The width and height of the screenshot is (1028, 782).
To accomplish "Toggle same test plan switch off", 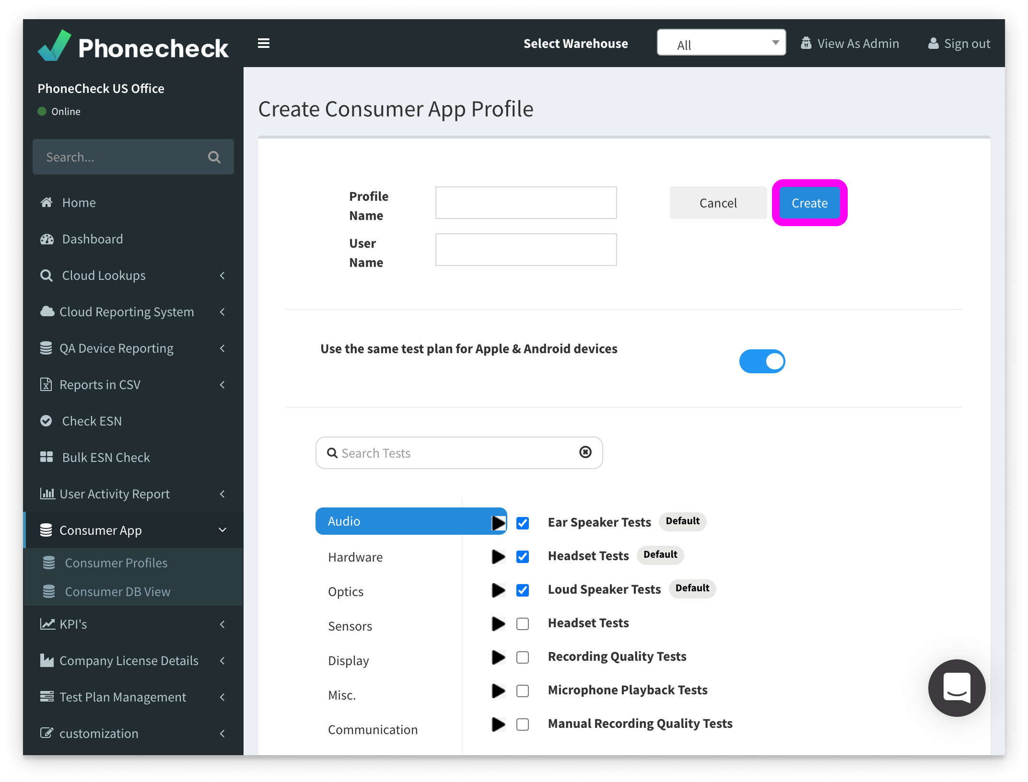I will point(761,361).
